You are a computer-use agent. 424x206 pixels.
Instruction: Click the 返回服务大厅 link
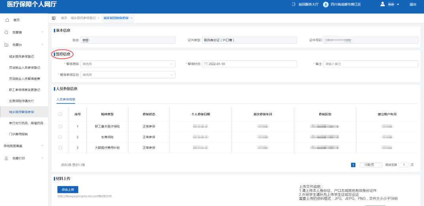tap(309, 4)
